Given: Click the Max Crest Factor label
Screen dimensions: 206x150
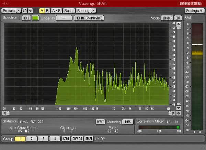Looking at the screenshot, I should pos(23,128).
